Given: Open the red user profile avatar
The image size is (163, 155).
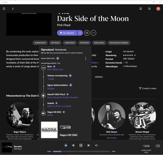Looking at the screenshot, I should coord(158,9).
